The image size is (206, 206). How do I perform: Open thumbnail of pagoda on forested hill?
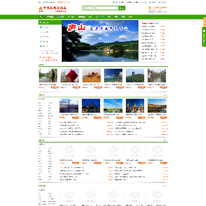pyautogui.click(x=135, y=76)
